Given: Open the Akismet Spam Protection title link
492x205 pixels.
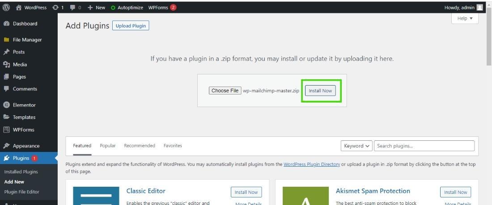Looking at the screenshot, I should (373, 191).
